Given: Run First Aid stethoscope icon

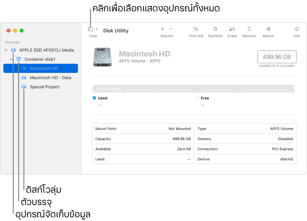Looking at the screenshot, I should pos(196,29).
